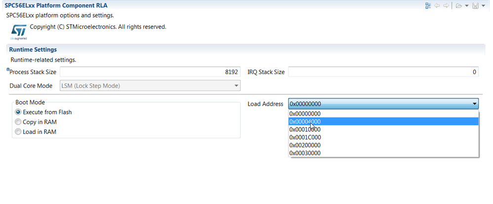Click the open folder icon in header

pos(459,5)
